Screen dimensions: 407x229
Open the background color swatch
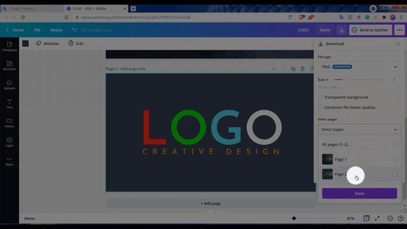point(25,43)
